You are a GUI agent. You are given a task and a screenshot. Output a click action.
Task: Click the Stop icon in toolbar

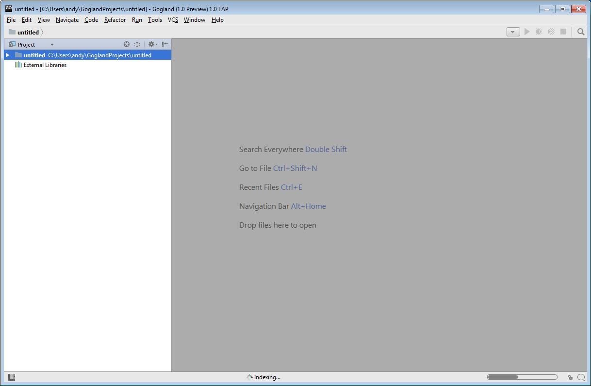click(x=563, y=32)
